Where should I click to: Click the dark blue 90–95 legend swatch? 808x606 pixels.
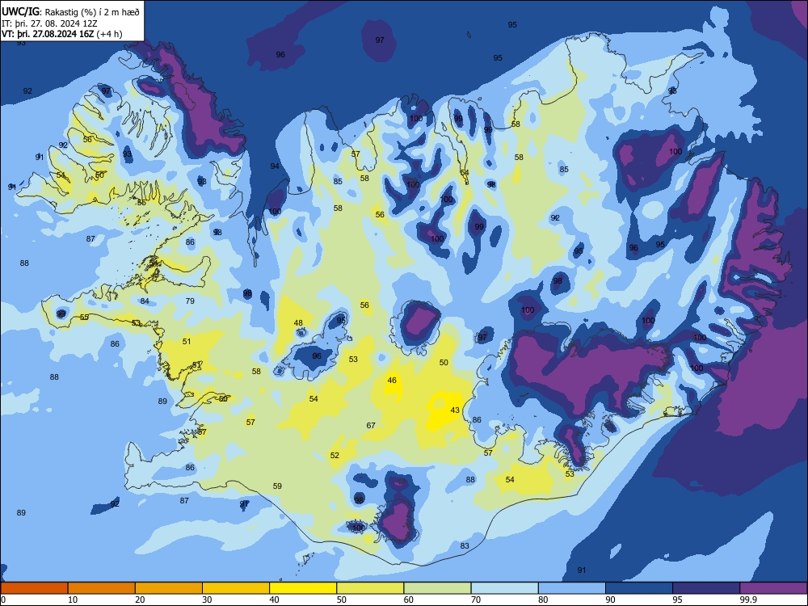point(639,588)
